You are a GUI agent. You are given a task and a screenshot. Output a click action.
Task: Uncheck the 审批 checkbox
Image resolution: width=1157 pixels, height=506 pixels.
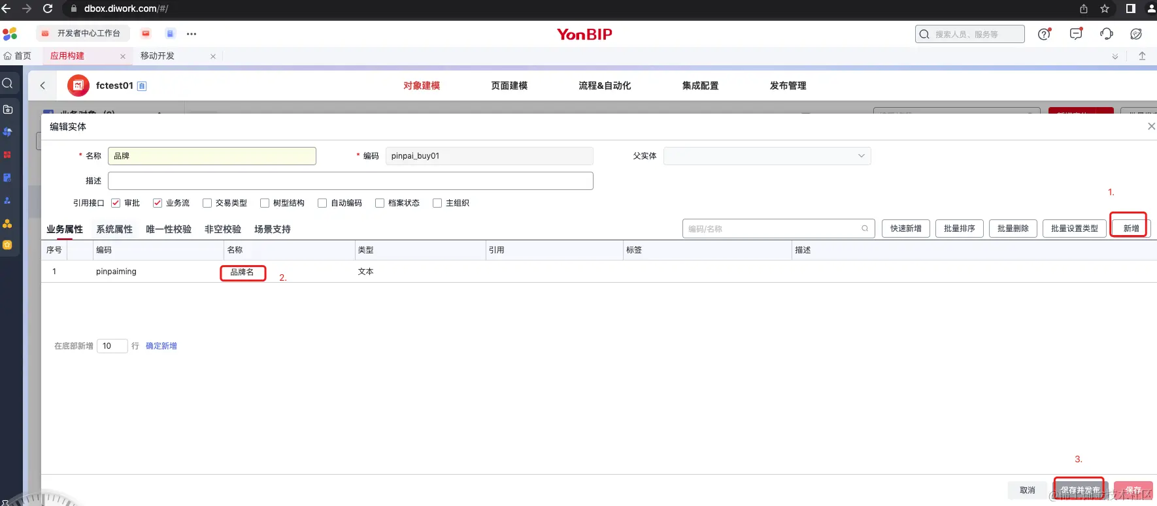(x=116, y=203)
